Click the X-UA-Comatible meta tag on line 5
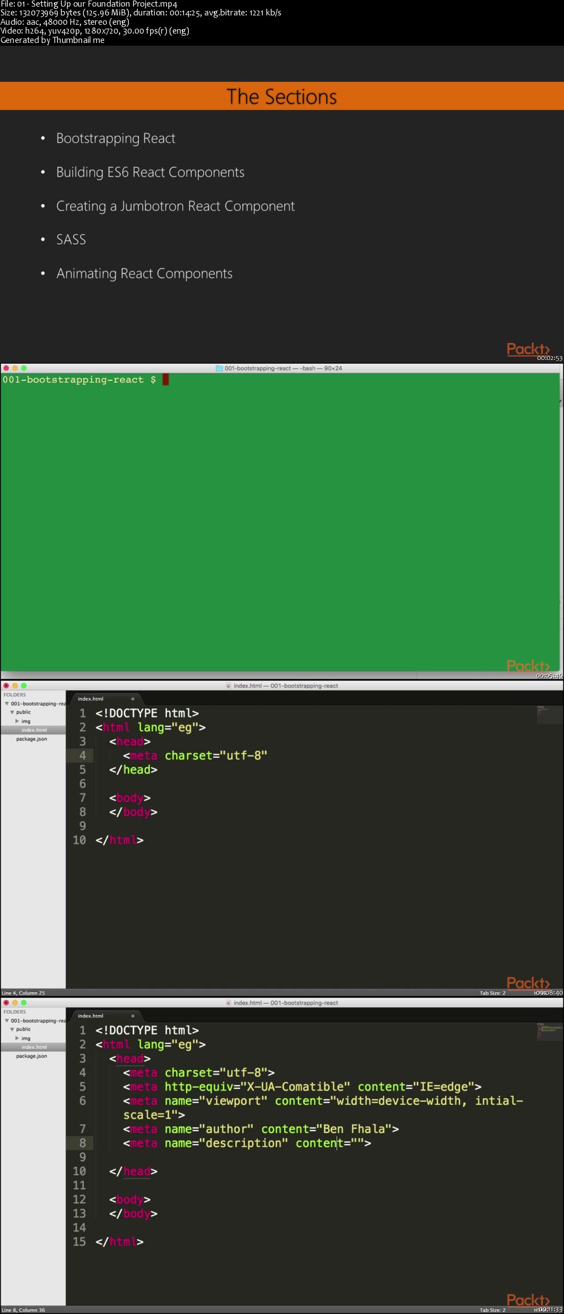The width and height of the screenshot is (564, 1314). (x=302, y=1087)
